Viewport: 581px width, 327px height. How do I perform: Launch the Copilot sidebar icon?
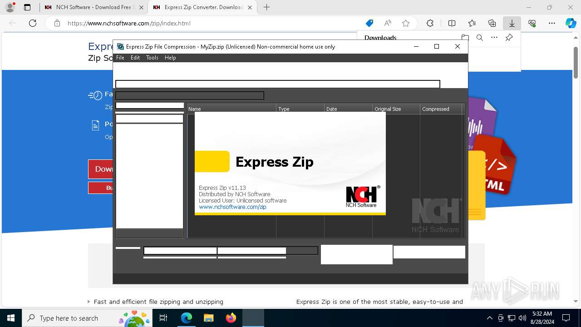(571, 23)
